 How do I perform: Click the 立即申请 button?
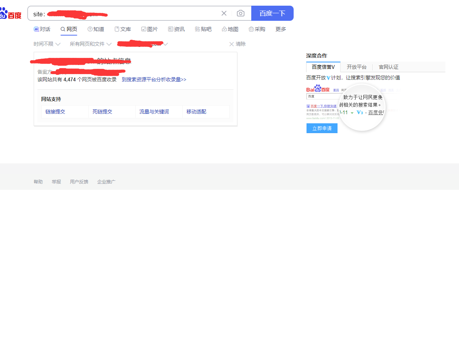322,128
